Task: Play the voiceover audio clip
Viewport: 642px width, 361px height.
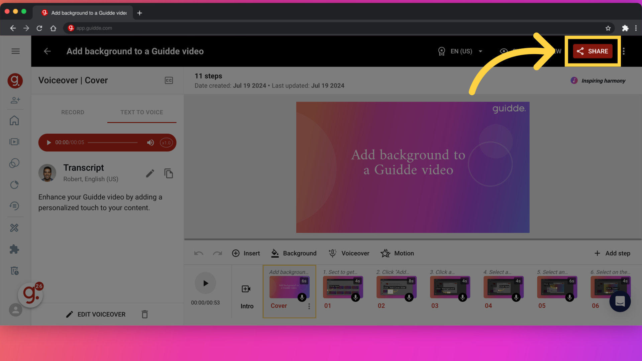Action: point(49,143)
